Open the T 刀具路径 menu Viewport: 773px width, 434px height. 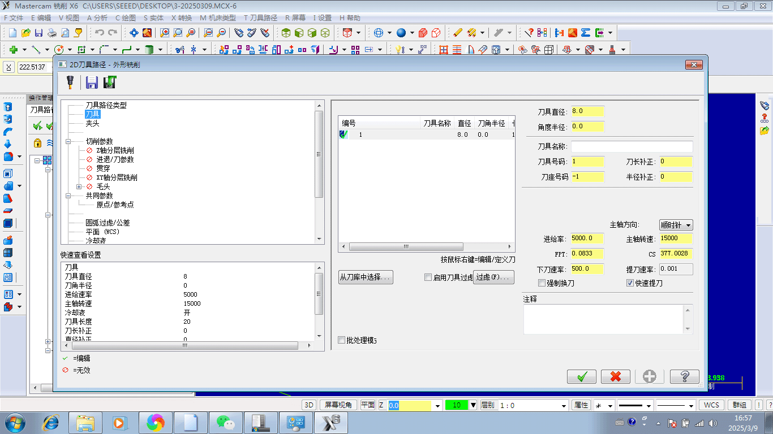click(260, 18)
